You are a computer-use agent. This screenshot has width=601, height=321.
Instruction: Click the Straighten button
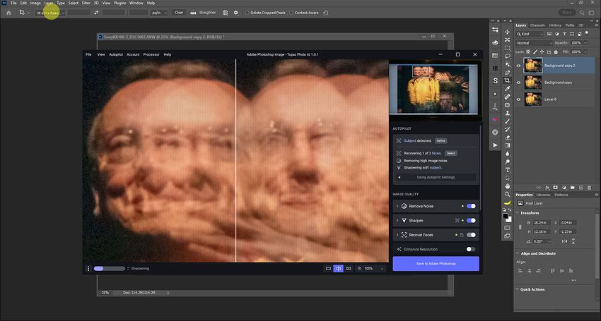pyautogui.click(x=203, y=13)
